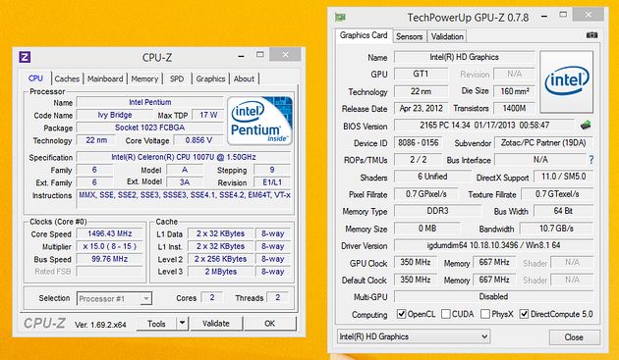This screenshot has width=619, height=360.
Task: Toggle the DirectCompute 5.0 checkbox
Action: coord(525,314)
